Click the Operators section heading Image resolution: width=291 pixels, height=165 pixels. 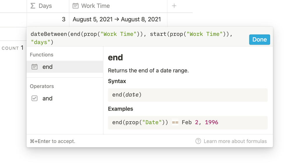(42, 86)
